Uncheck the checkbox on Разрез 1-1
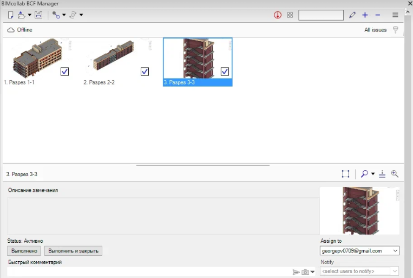Image resolution: width=413 pixels, height=278 pixels. [x=64, y=72]
